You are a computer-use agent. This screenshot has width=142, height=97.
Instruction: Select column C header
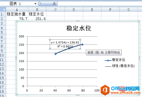(x=56, y=9)
